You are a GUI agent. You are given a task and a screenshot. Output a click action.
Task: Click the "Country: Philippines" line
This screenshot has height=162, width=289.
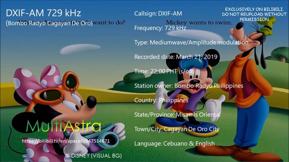(x=161, y=100)
